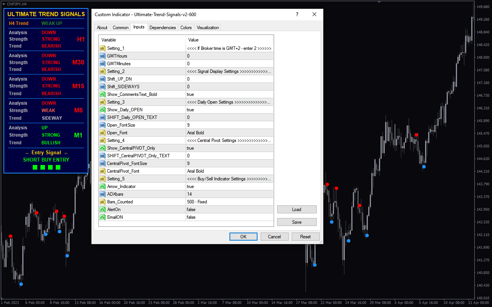Click the M15 timeframe label on chart panel

pos(78,86)
